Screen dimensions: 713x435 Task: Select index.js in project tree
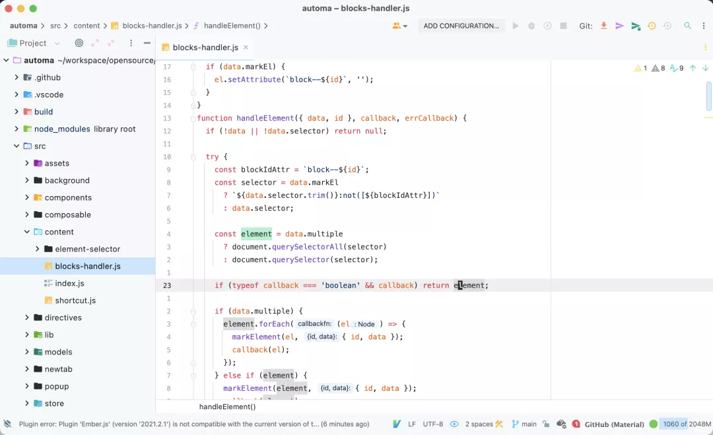(69, 283)
